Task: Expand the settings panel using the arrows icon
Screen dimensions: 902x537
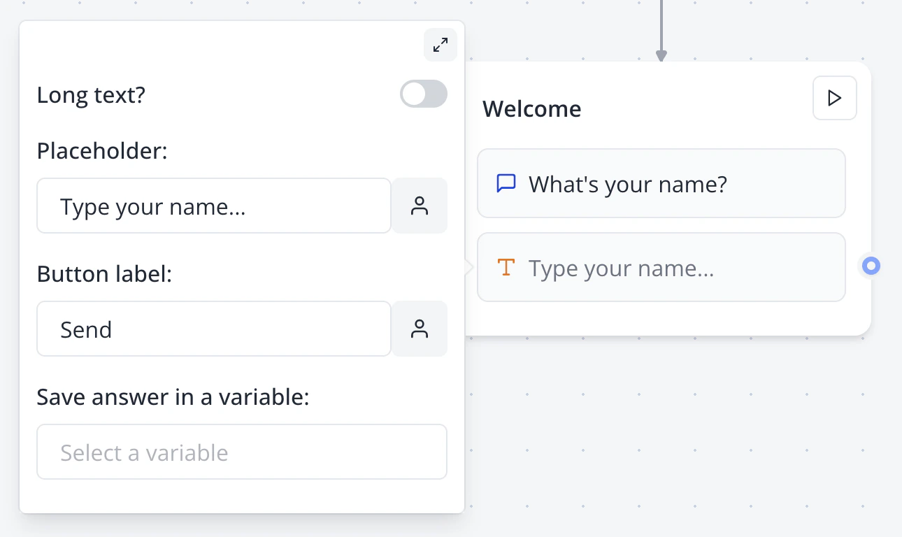Action: pyautogui.click(x=440, y=45)
